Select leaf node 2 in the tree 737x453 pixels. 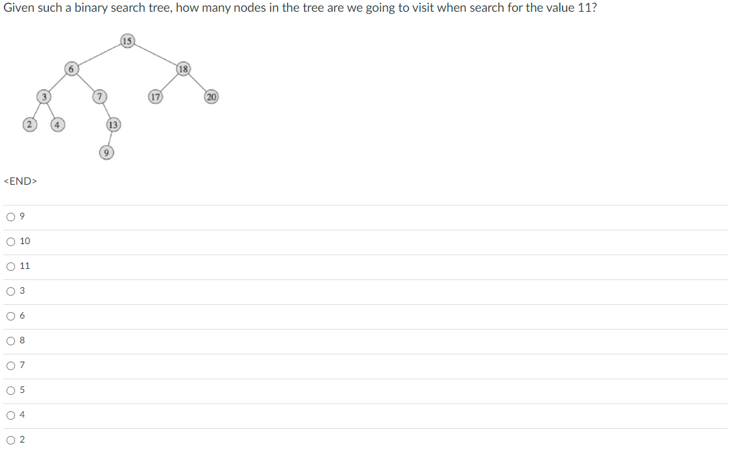pyautogui.click(x=29, y=124)
